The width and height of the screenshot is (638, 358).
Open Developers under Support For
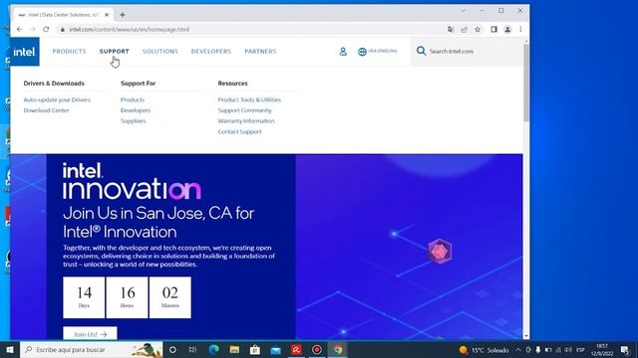point(136,110)
